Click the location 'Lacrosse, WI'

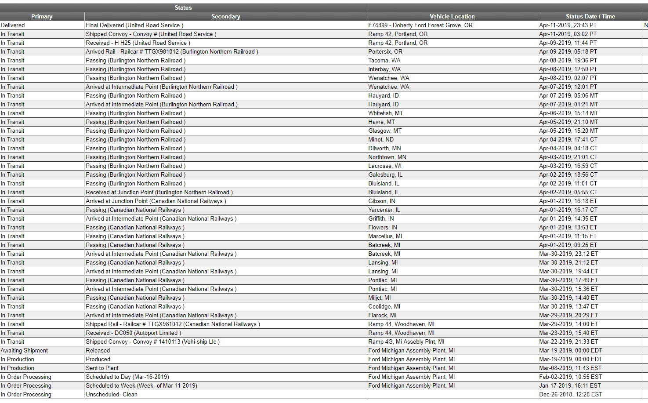point(385,166)
